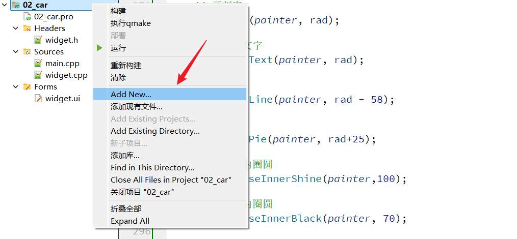
Task: Collapse the Headers folder
Action: 15,28
